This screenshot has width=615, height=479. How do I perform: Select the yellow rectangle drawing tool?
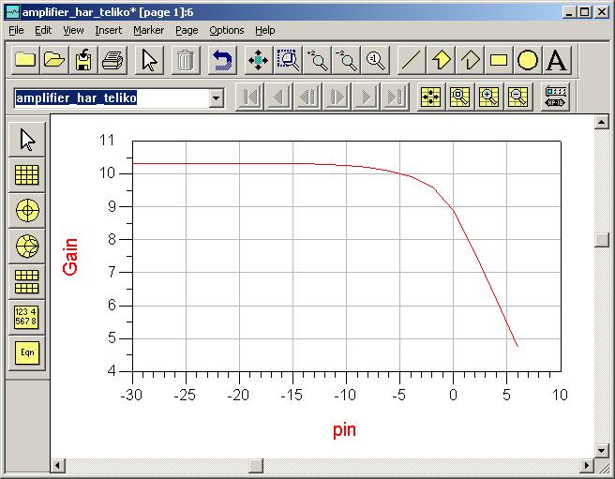click(499, 60)
